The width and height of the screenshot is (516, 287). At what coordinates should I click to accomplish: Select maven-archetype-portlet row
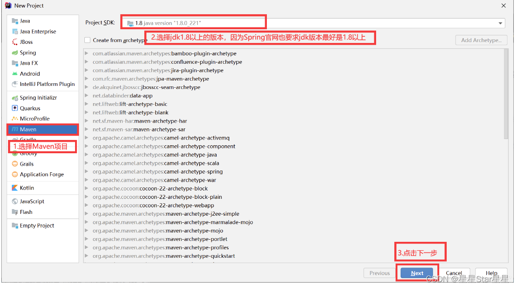coord(293,239)
